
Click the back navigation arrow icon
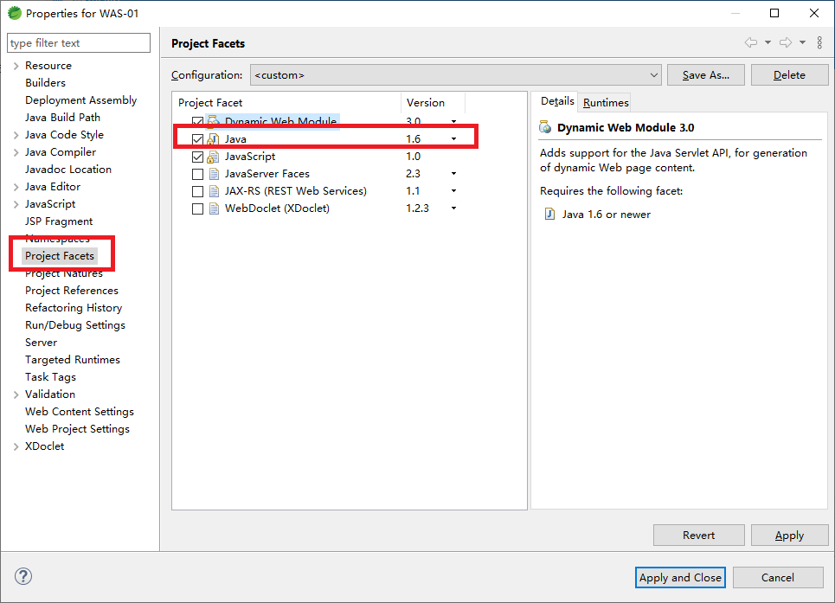(x=751, y=42)
